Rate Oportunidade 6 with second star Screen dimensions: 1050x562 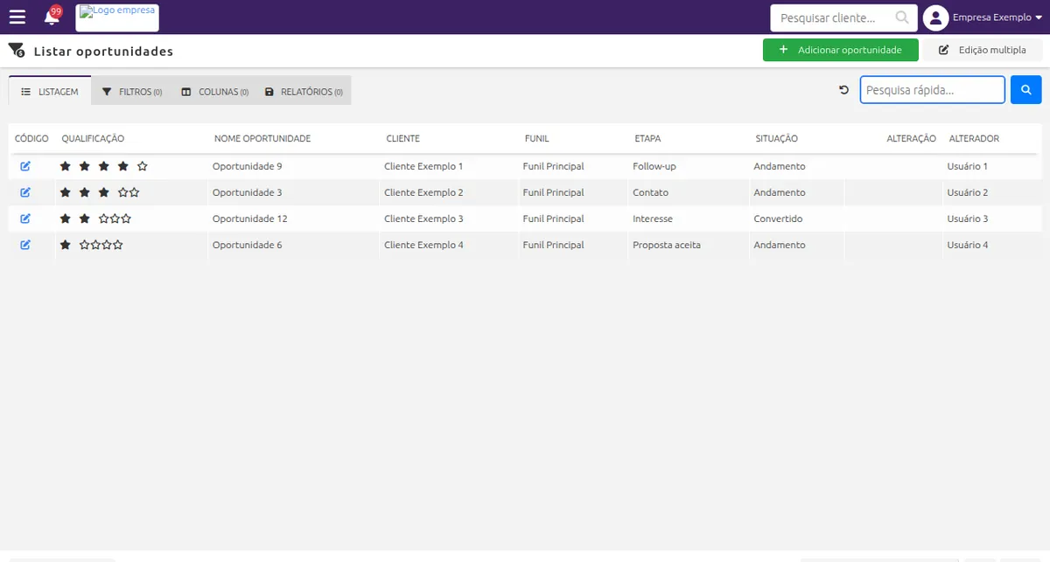tap(84, 245)
